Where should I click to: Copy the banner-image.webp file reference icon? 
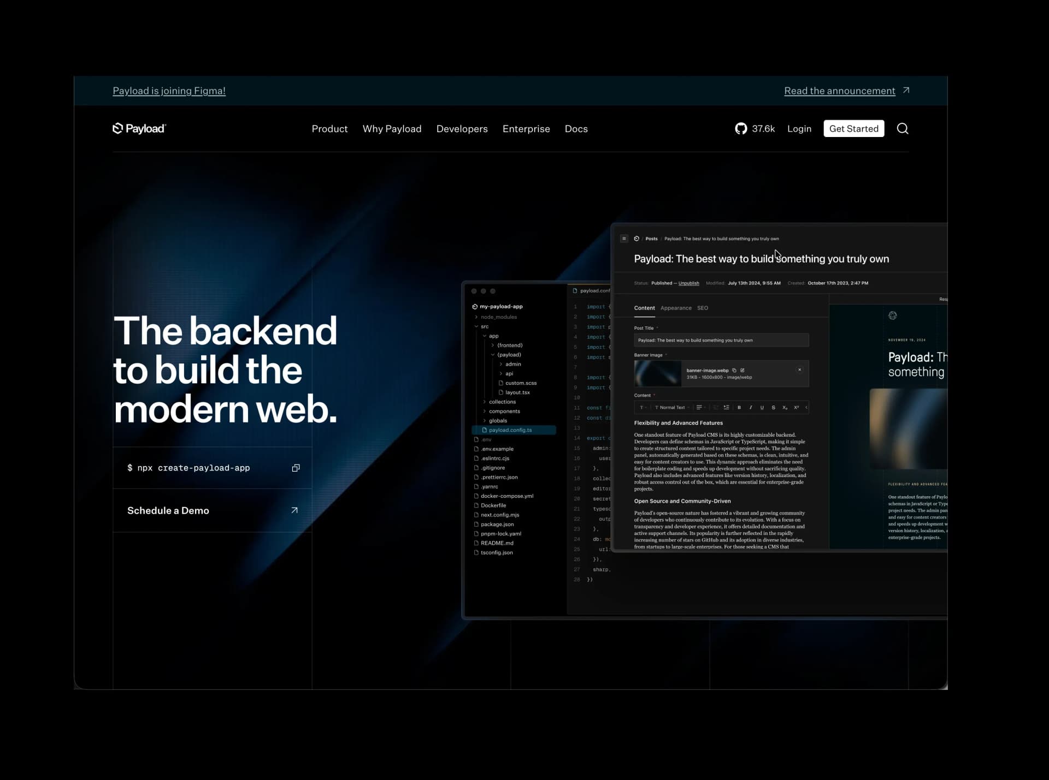tap(734, 370)
